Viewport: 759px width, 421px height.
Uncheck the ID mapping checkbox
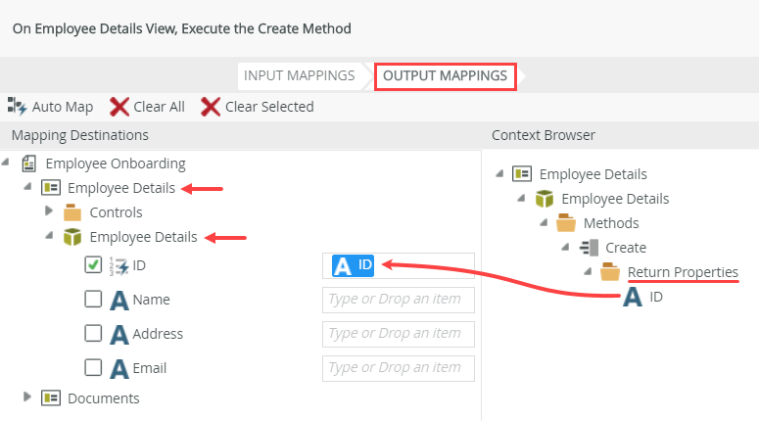94,264
